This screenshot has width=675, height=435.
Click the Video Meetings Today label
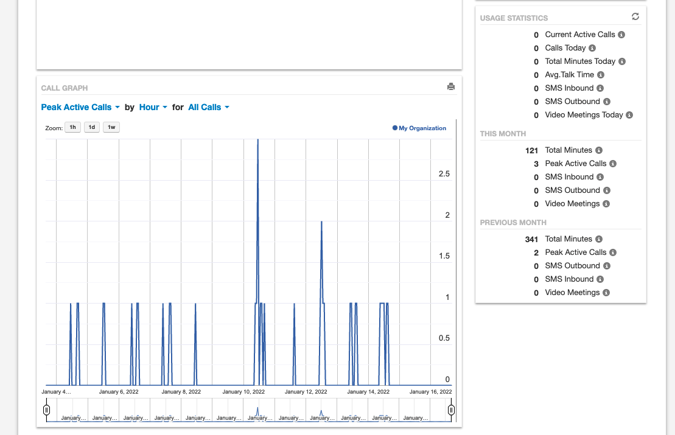(x=584, y=115)
